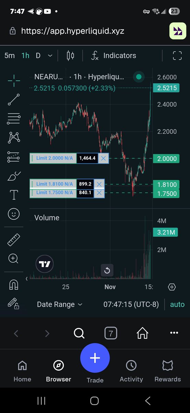Viewport: 190px width, 413px height.
Task: Select the ruler measure tool
Action: 14,240
